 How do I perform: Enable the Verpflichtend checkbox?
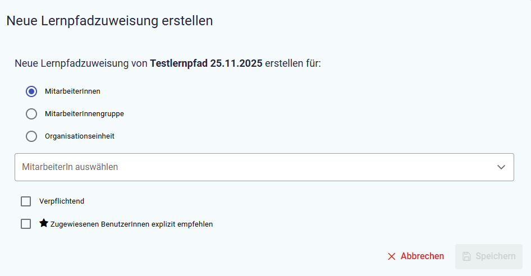26,201
